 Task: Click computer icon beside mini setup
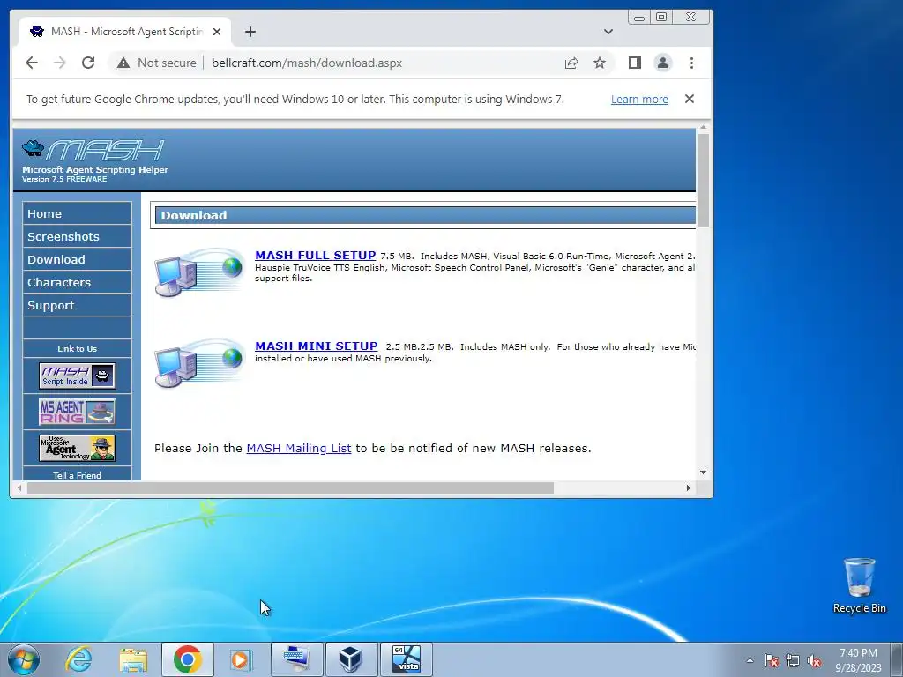point(198,362)
